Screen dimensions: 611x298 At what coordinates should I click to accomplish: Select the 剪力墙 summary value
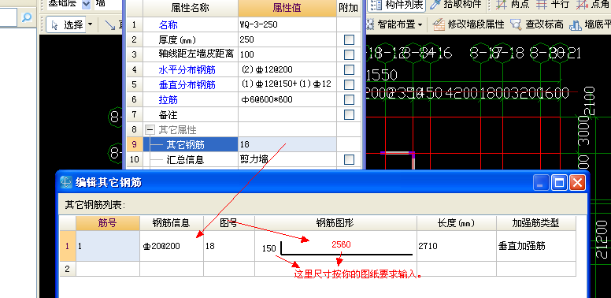pyautogui.click(x=287, y=159)
